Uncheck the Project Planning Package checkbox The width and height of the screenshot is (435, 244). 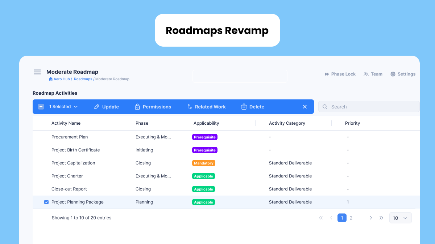(x=46, y=202)
